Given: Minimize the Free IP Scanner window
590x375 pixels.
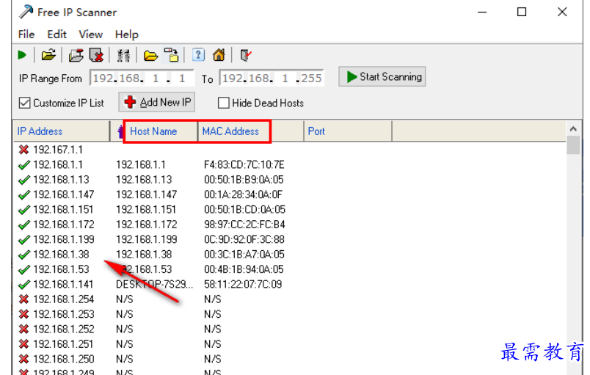Looking at the screenshot, I should point(482,12).
